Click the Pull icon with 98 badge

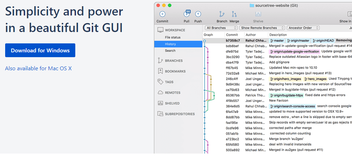pyautogui.click(x=187, y=14)
